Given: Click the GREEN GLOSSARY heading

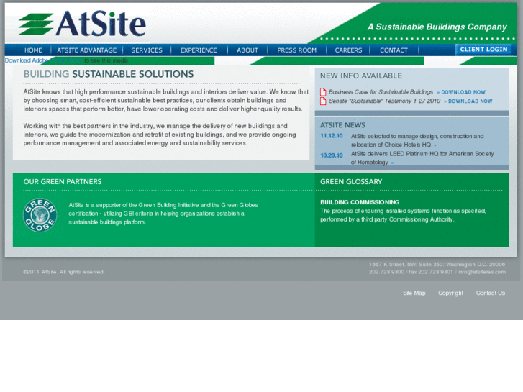Looking at the screenshot, I should [351, 182].
